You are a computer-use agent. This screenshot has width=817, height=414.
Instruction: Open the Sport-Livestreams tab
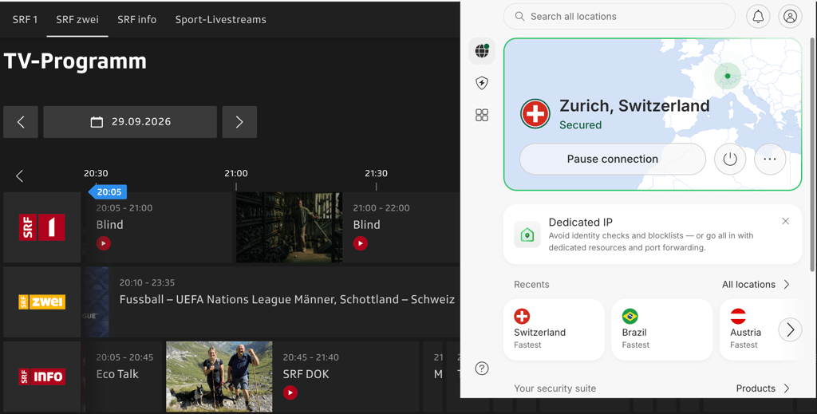tap(220, 19)
